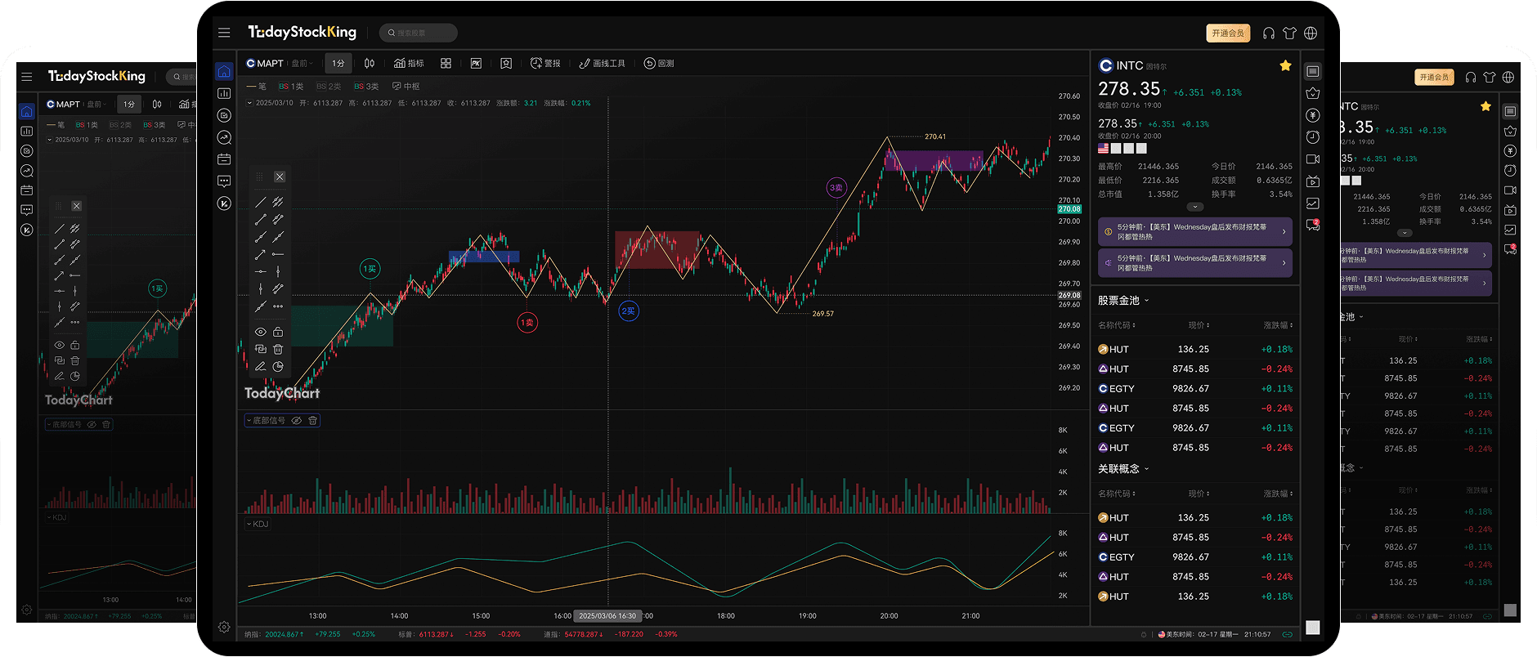
Task: Duplicate drawing with the palette copy icon
Action: pyautogui.click(x=260, y=349)
